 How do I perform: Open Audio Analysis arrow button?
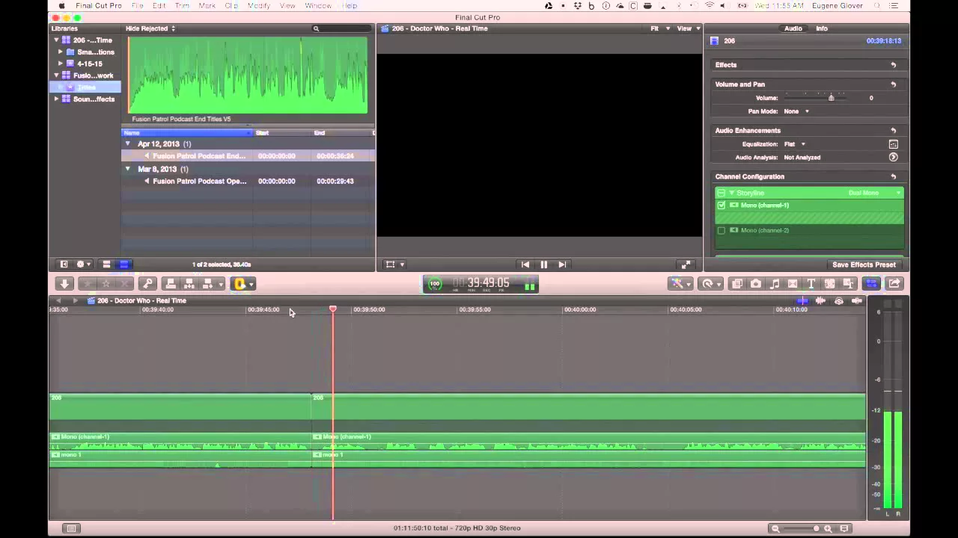[893, 158]
